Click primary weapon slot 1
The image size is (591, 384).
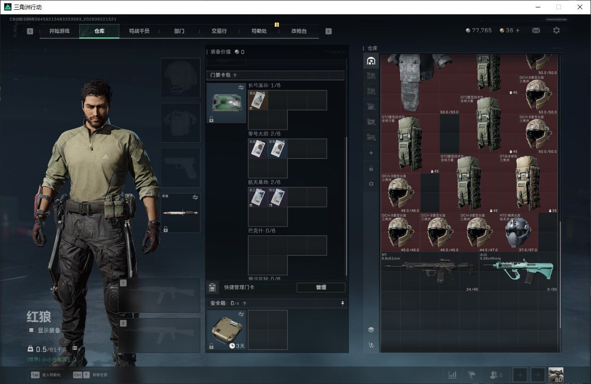(x=160, y=295)
